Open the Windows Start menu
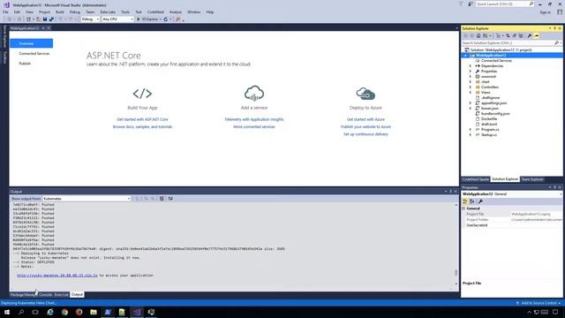This screenshot has width=565, height=318. [x=7, y=312]
